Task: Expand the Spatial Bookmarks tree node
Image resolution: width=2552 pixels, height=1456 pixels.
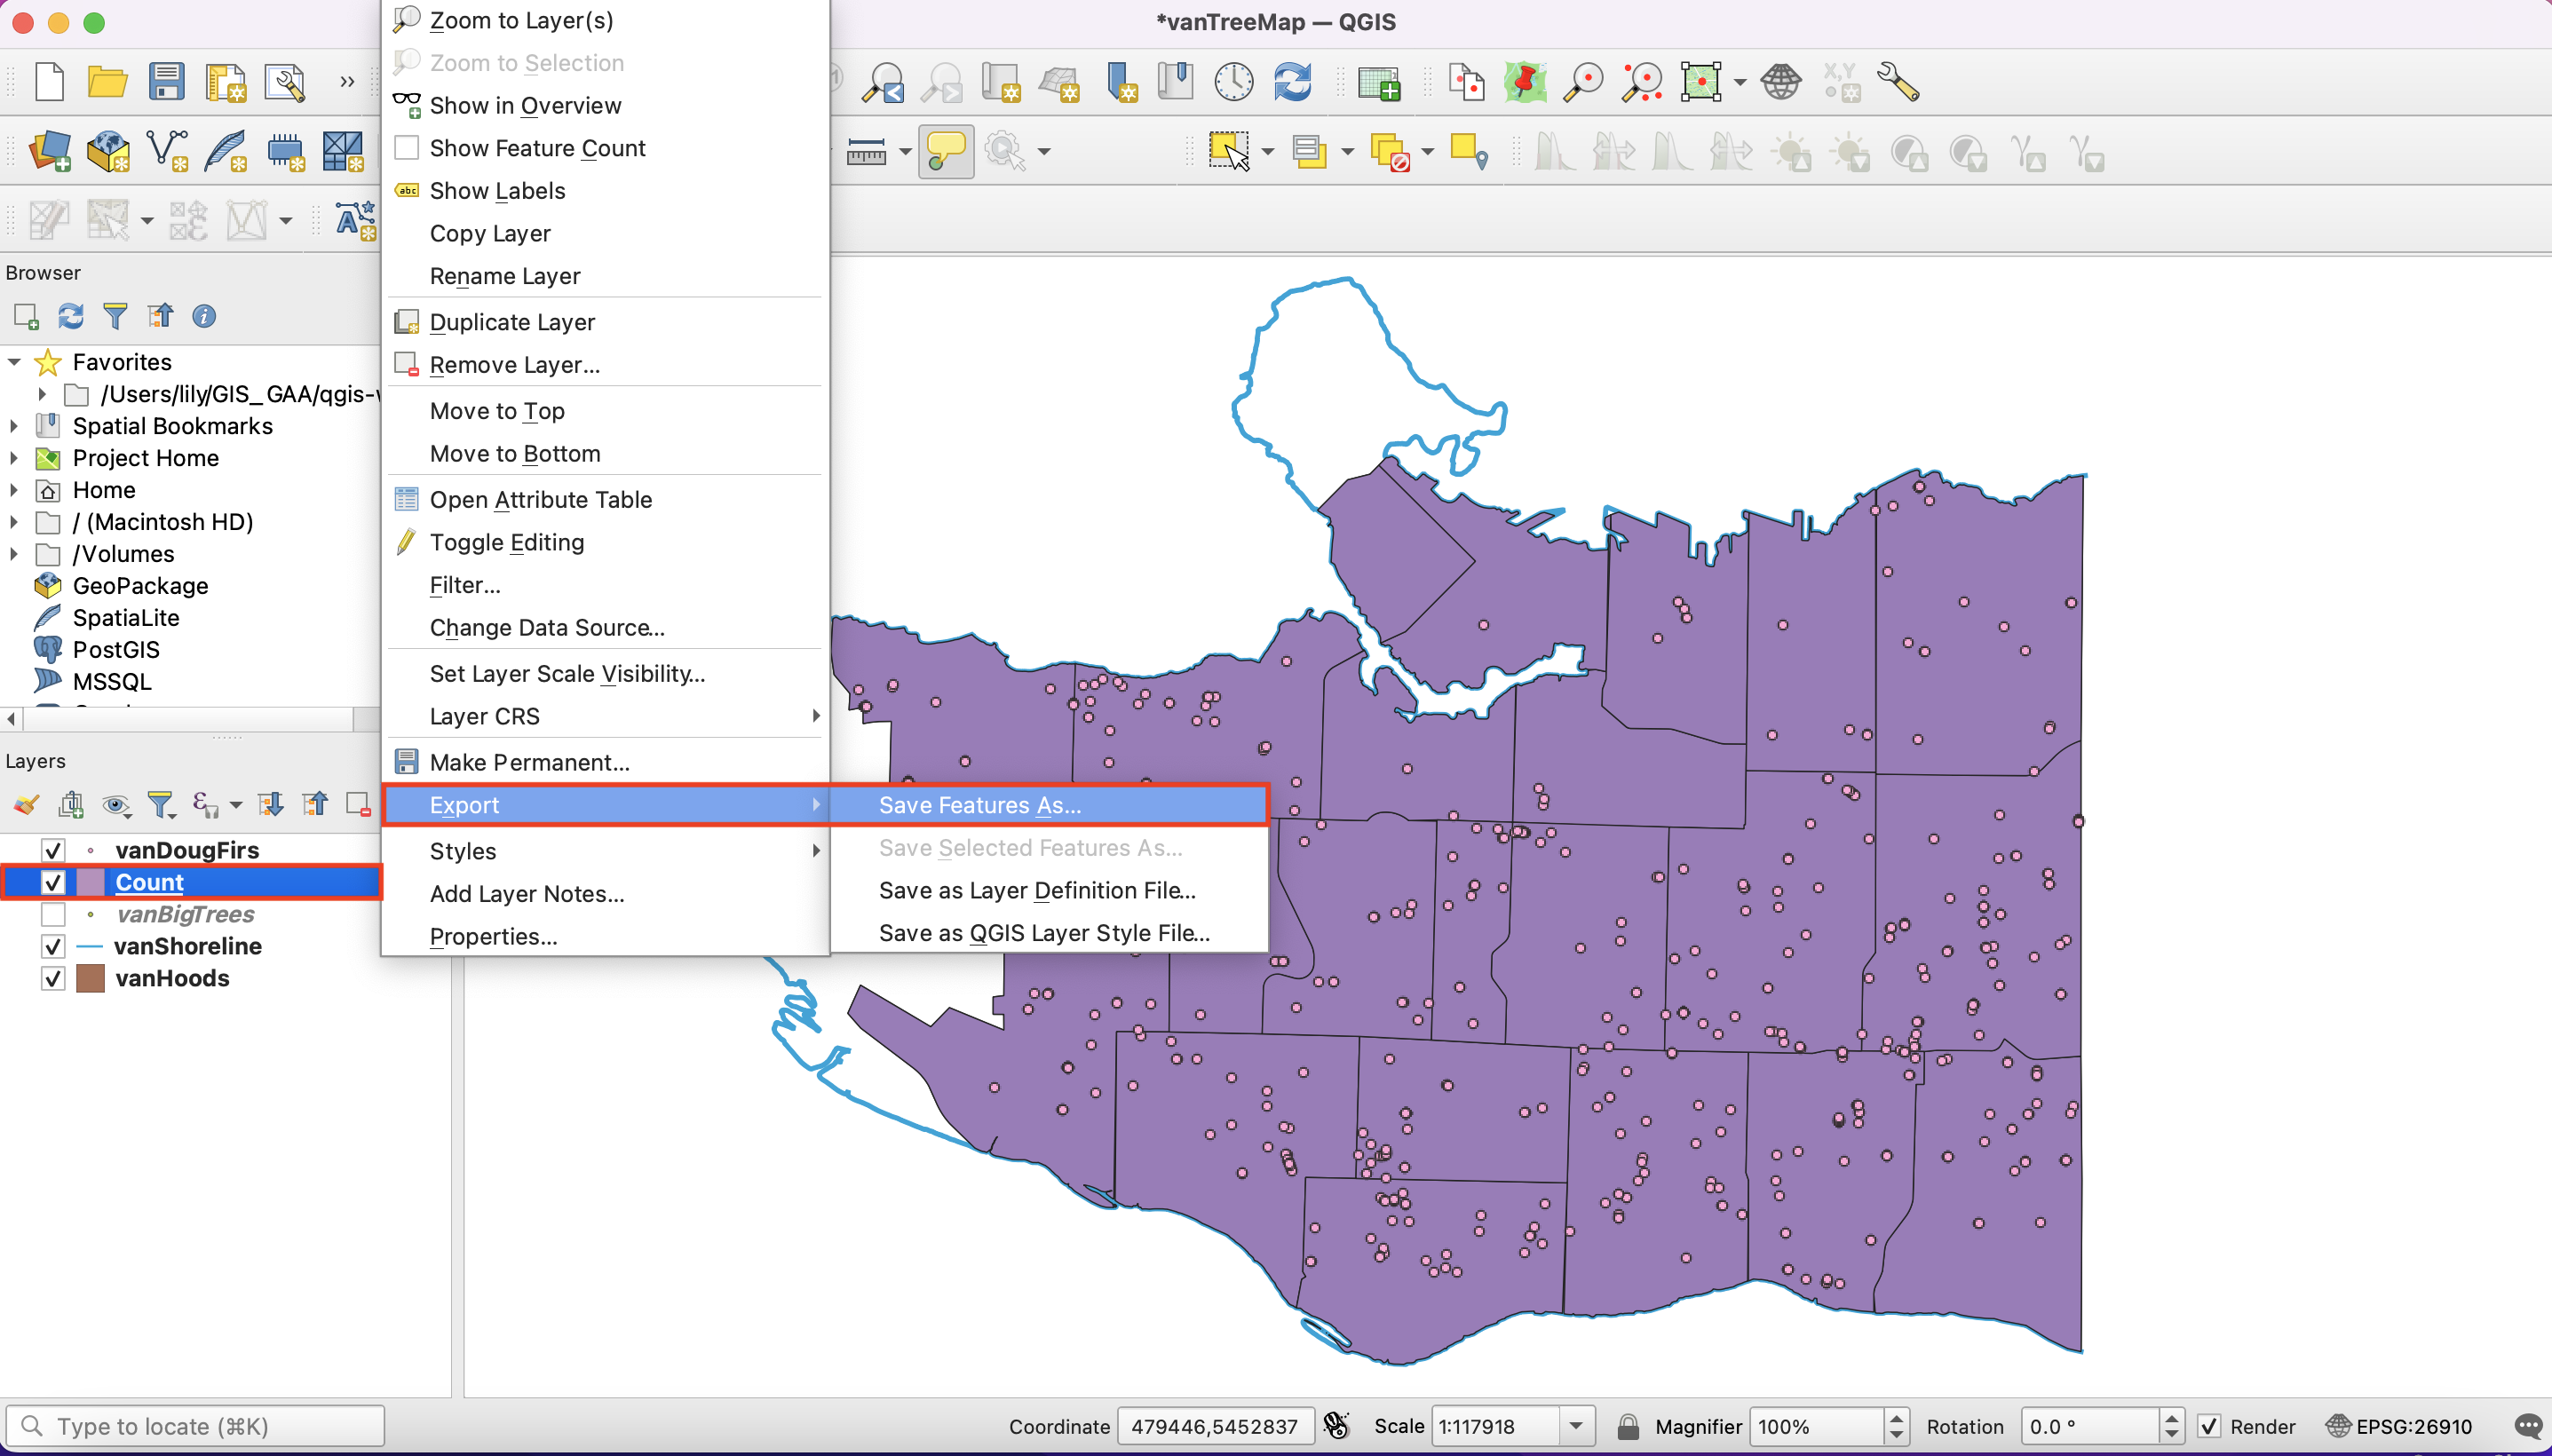Action: [x=14, y=426]
